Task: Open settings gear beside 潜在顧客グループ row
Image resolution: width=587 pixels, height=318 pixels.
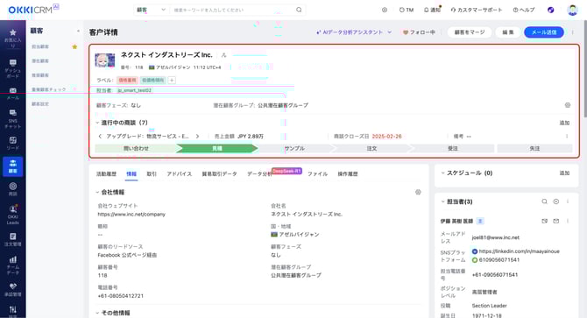Action: click(x=568, y=105)
